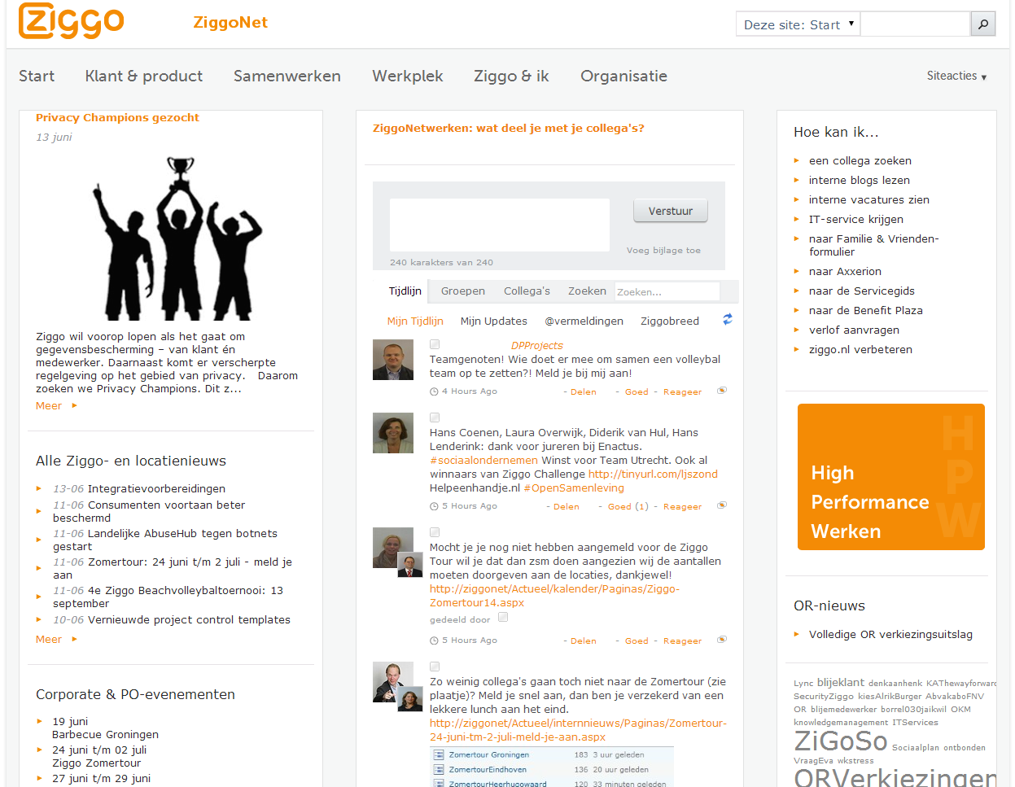1015x787 pixels.
Task: Click Delen on the DPProjects post
Action: tap(583, 391)
